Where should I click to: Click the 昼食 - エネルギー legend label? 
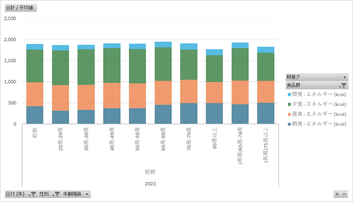[x=319, y=114]
